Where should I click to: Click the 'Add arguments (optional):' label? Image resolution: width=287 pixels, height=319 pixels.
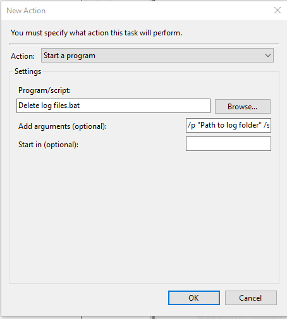pyautogui.click(x=63, y=126)
